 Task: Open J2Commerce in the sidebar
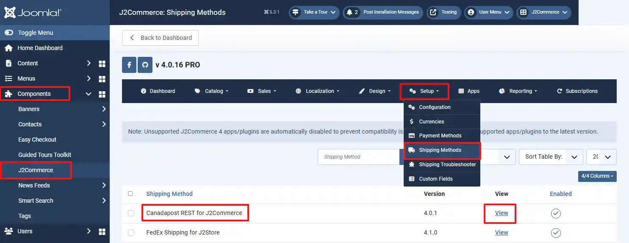pos(36,170)
